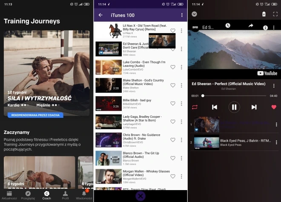Switch to the Profil tab
This screenshot has width=281, height=202.
(65, 195)
